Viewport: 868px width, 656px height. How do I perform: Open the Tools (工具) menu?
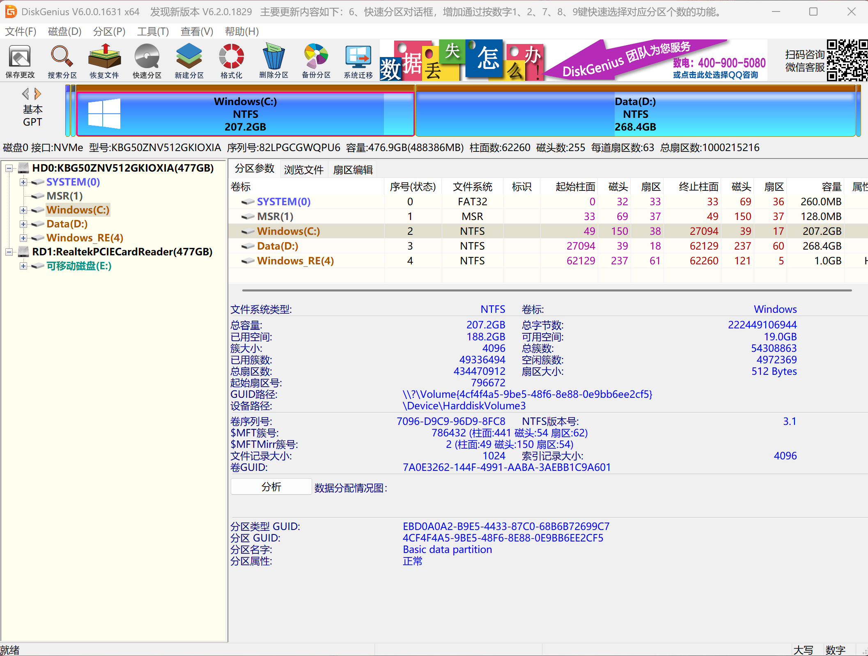pos(153,32)
